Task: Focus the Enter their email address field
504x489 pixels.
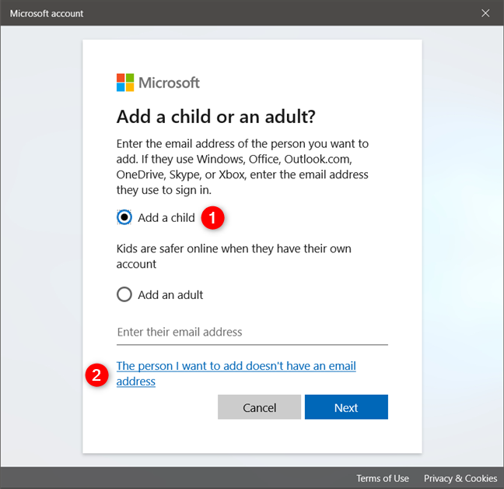Action: pos(252,332)
